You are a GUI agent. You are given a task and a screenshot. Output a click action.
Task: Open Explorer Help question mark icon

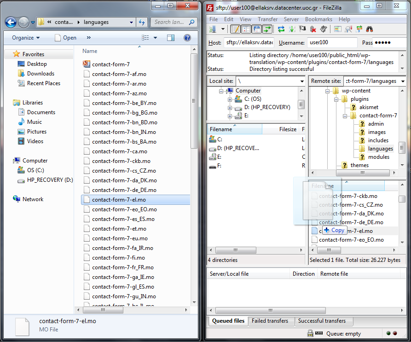point(187,38)
